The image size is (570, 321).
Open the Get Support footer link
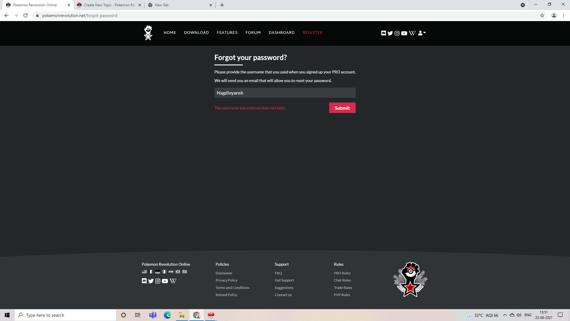click(x=284, y=280)
